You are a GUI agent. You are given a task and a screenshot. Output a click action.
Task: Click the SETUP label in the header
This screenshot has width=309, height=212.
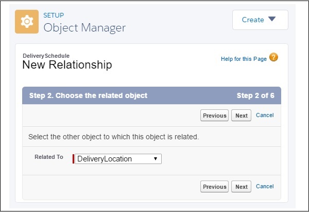click(54, 15)
